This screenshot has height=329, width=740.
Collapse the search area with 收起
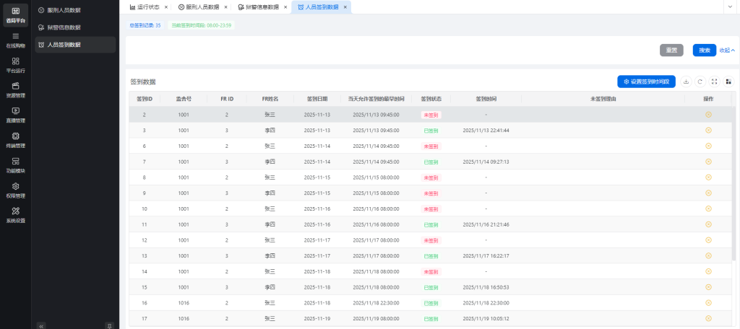pyautogui.click(x=727, y=51)
